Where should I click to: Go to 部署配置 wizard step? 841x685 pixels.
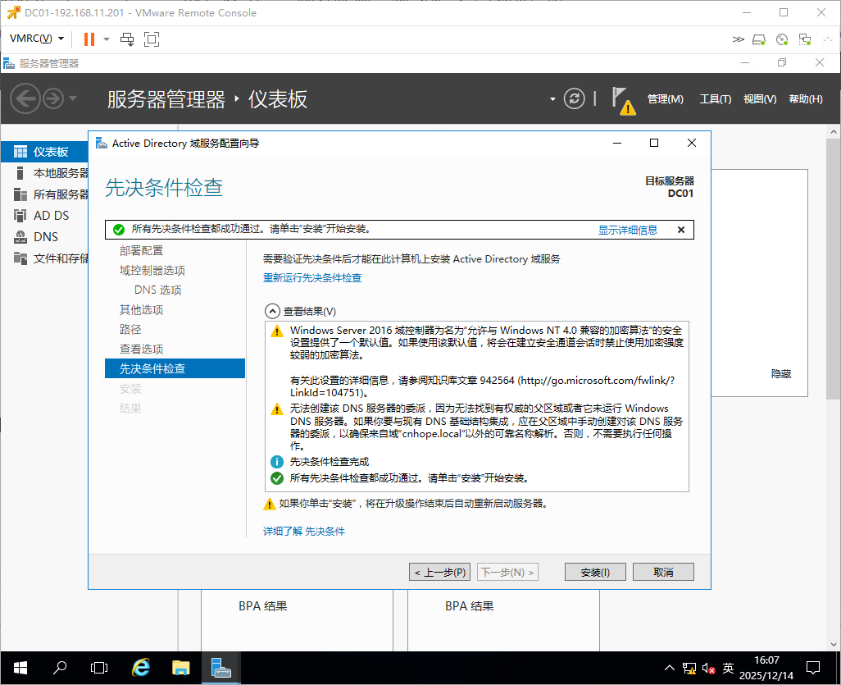141,251
